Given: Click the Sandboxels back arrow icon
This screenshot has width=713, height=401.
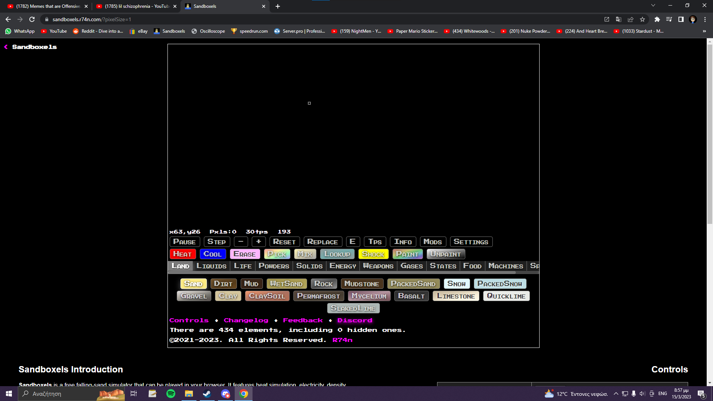Looking at the screenshot, I should 6,47.
